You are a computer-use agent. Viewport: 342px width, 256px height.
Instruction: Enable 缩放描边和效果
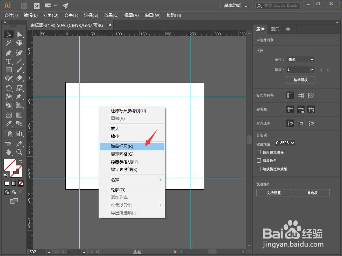pyautogui.click(x=259, y=169)
